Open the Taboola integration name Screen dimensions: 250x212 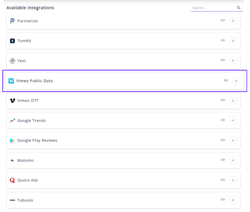click(25, 200)
